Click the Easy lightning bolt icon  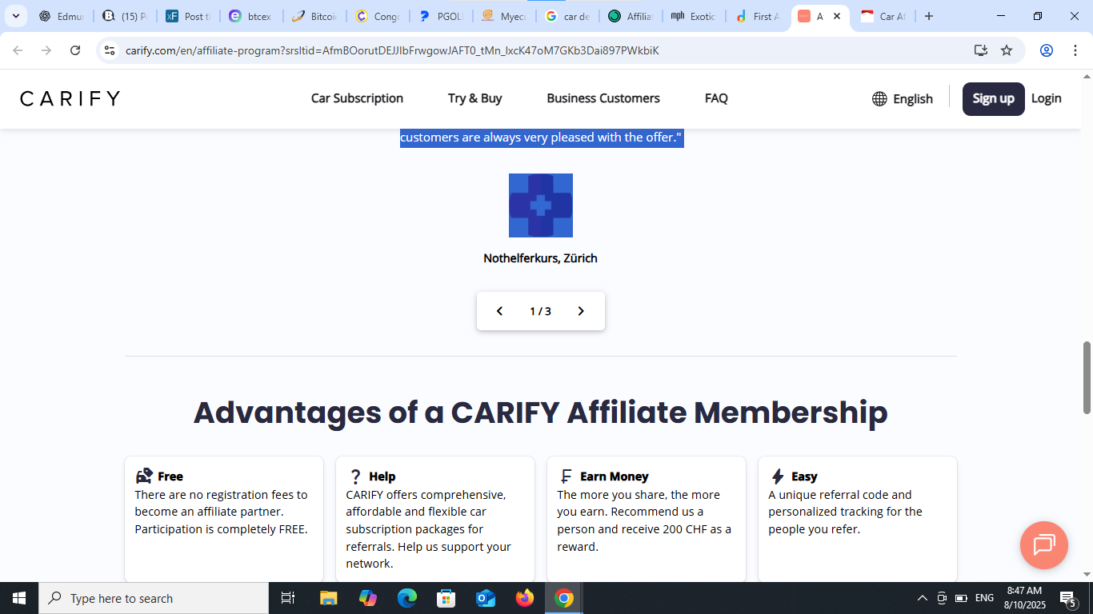(x=777, y=476)
